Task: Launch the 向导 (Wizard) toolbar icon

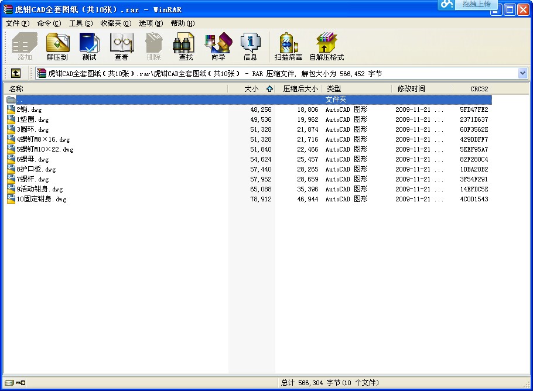Action: pyautogui.click(x=218, y=47)
